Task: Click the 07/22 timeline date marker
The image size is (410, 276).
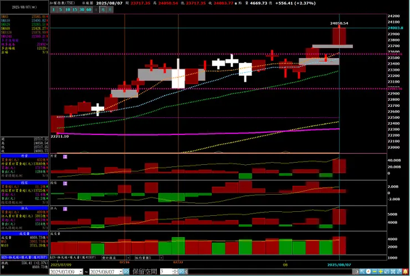Action: click(178, 262)
